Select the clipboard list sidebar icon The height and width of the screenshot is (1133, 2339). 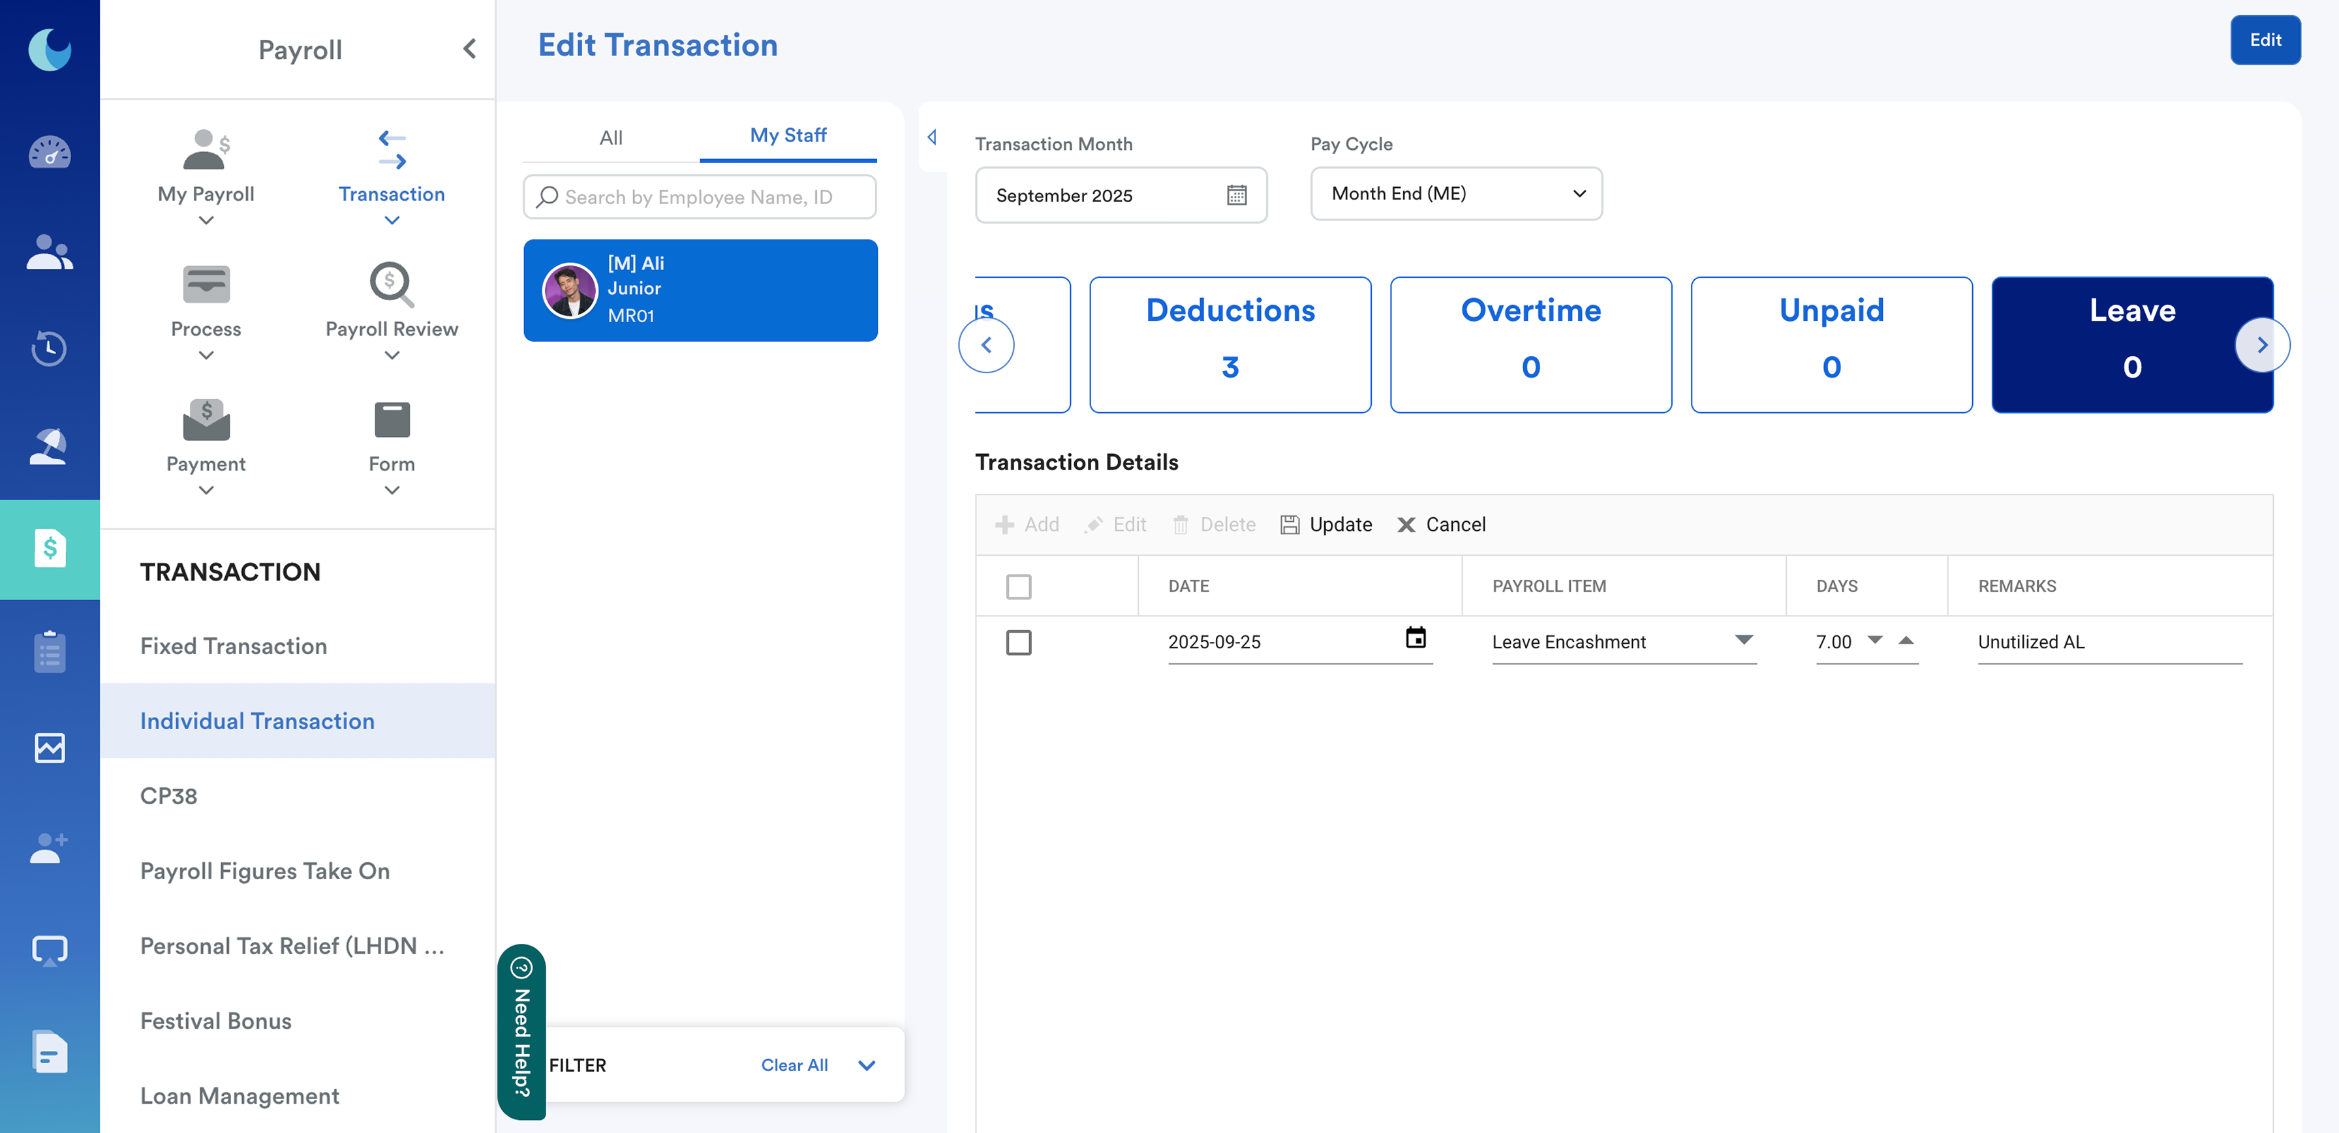pyautogui.click(x=49, y=651)
